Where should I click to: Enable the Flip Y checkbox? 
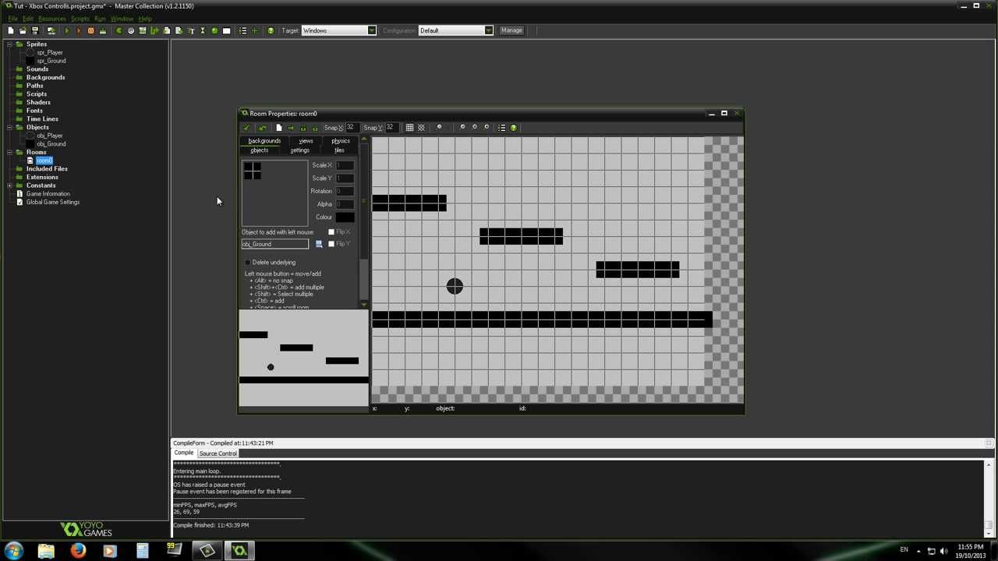(x=331, y=244)
